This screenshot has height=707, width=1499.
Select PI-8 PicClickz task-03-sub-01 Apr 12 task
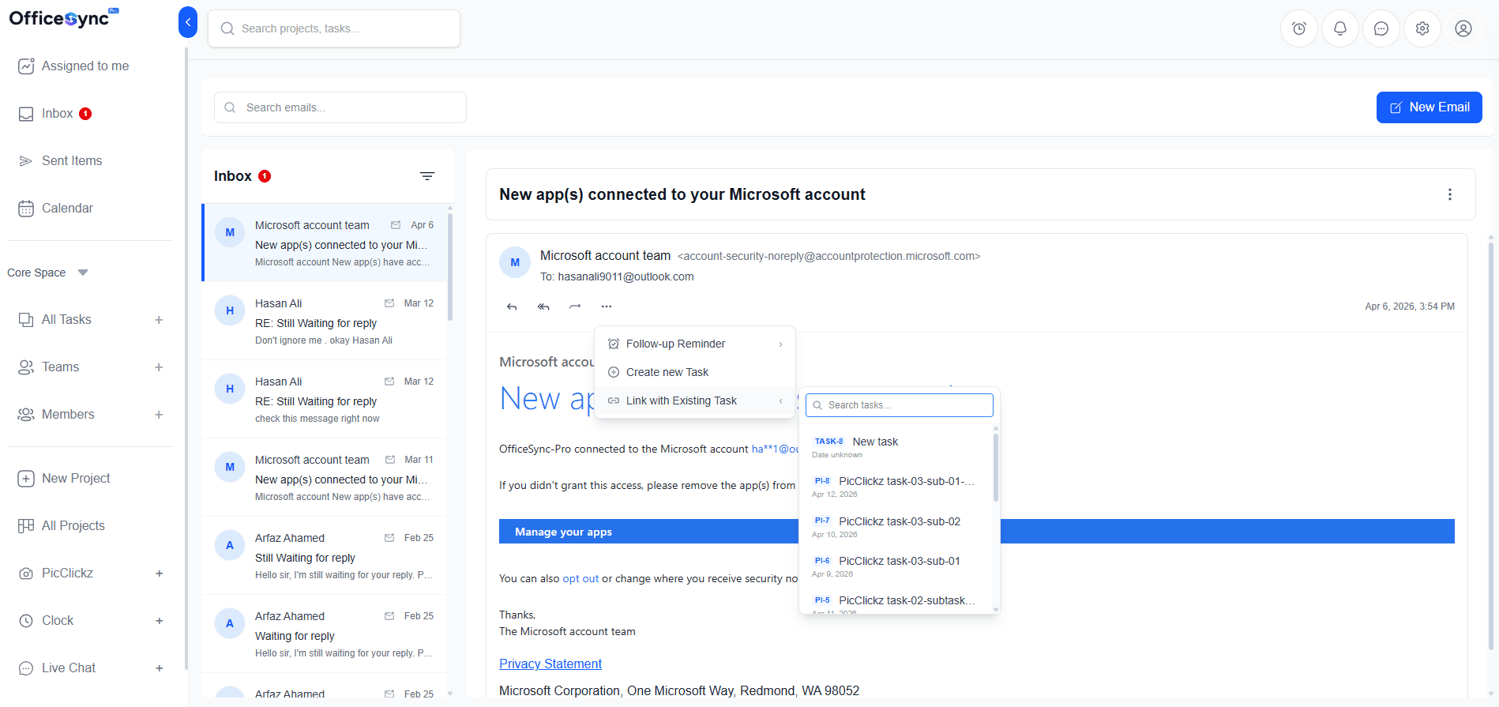tap(896, 487)
